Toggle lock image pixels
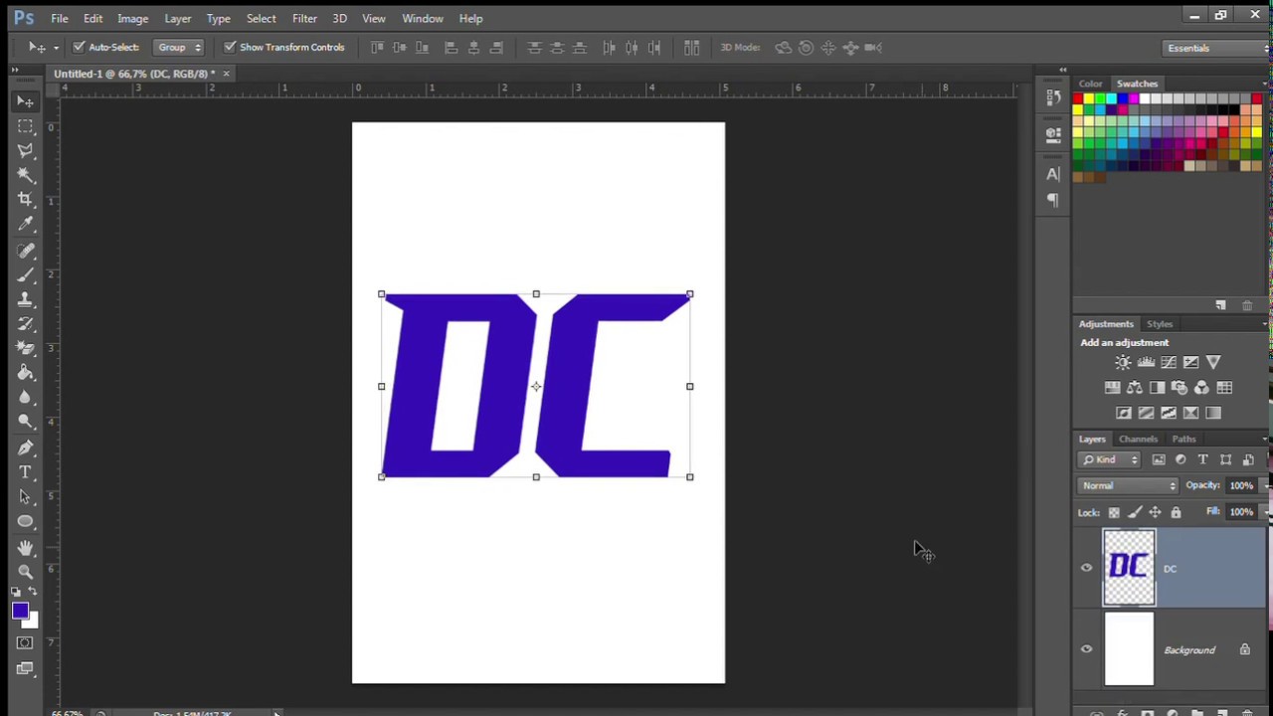The height and width of the screenshot is (716, 1273). [1135, 513]
